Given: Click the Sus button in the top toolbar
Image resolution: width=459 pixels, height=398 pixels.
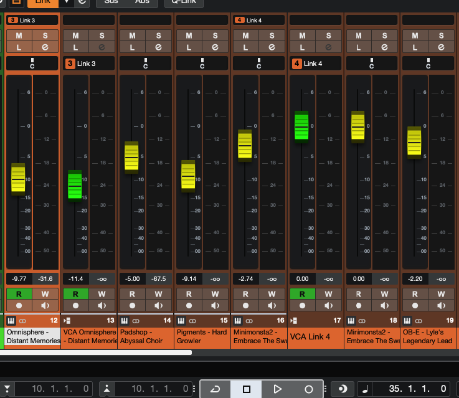Looking at the screenshot, I should (x=111, y=2).
